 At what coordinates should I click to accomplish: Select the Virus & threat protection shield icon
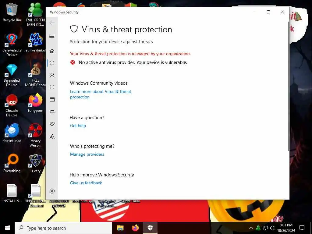tap(52, 63)
